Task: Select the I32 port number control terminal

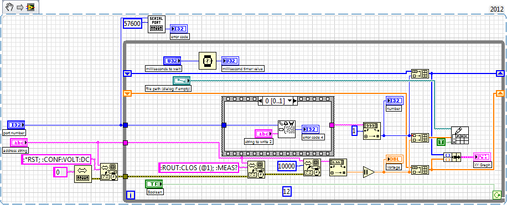Action: pos(16,125)
